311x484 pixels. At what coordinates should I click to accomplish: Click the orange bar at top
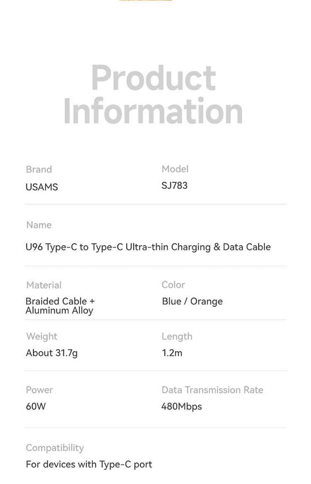pyautogui.click(x=145, y=1)
